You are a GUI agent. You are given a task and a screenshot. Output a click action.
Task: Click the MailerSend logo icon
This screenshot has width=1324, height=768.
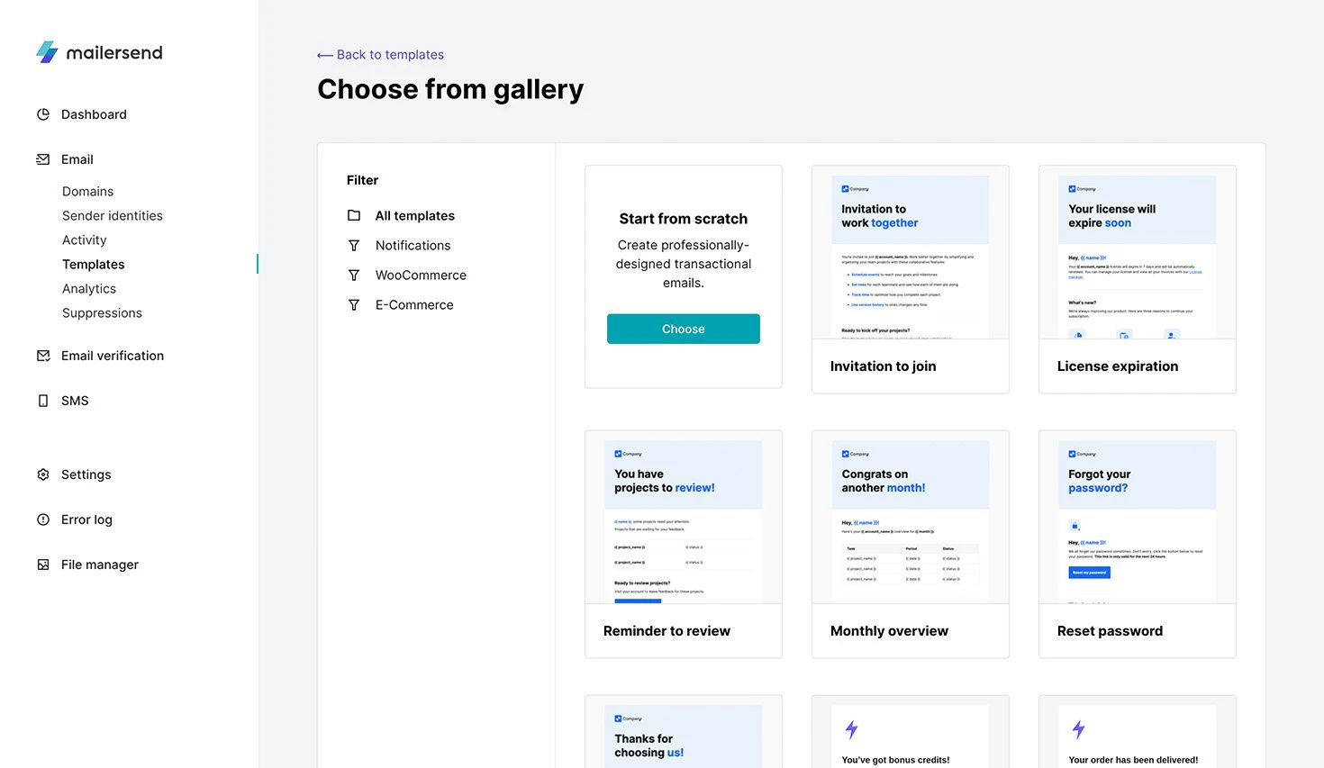click(x=47, y=52)
